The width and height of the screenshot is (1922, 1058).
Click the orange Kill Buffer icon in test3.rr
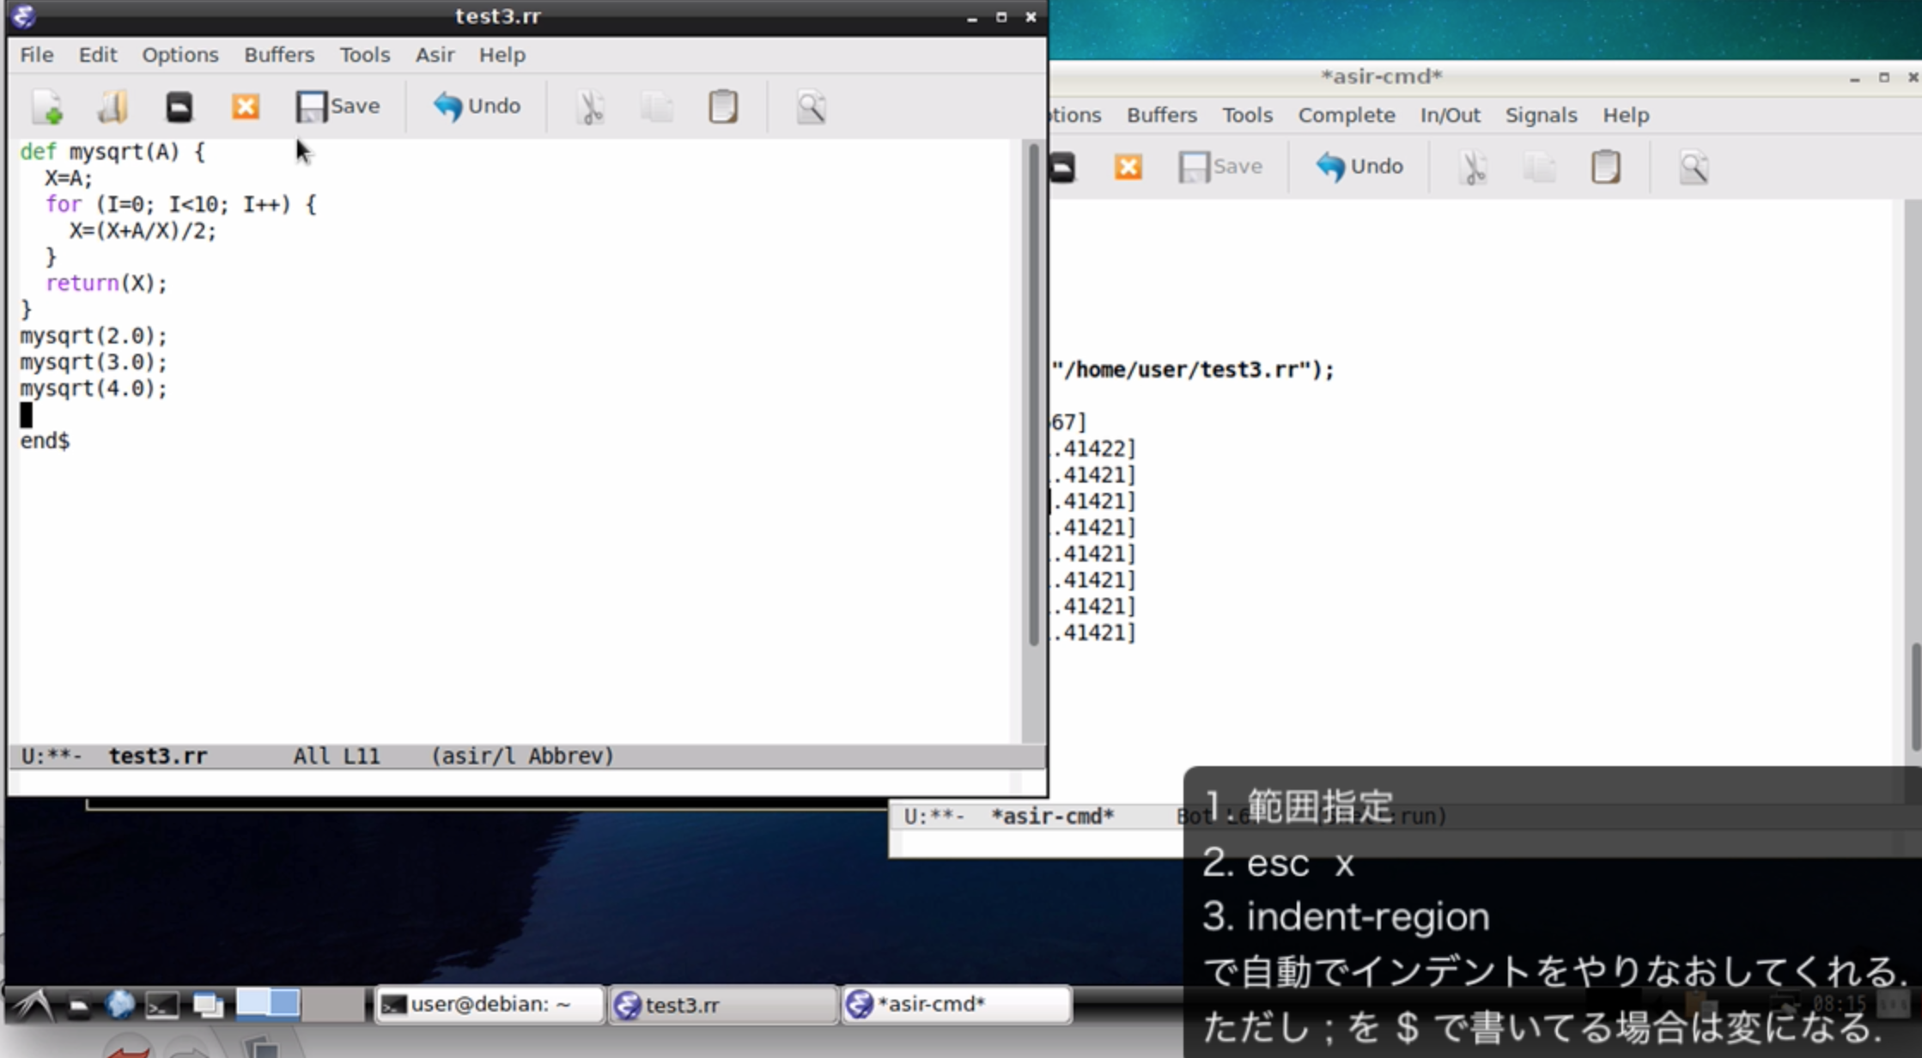pyautogui.click(x=245, y=106)
